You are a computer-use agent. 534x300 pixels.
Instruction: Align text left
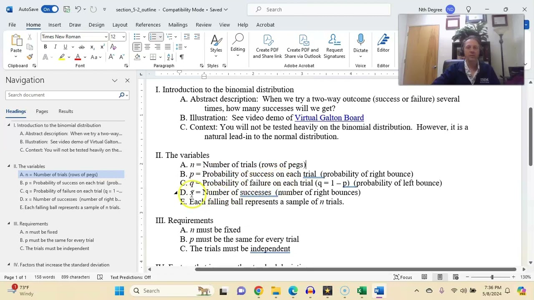pyautogui.click(x=137, y=47)
